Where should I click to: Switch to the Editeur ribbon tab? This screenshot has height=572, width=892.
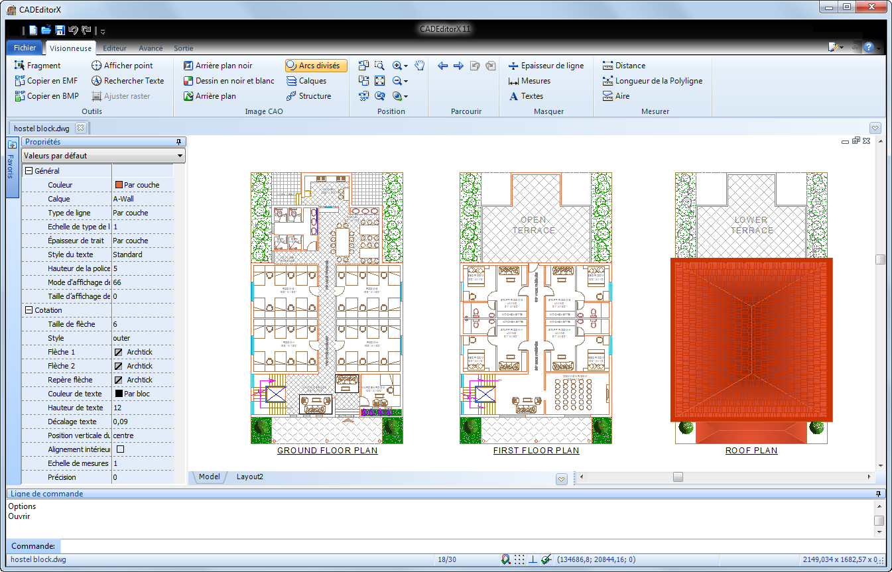click(x=115, y=48)
